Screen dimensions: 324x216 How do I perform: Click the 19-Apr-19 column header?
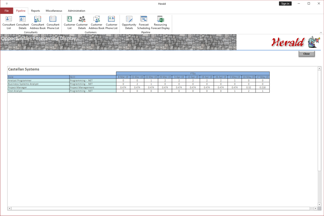click(207, 77)
